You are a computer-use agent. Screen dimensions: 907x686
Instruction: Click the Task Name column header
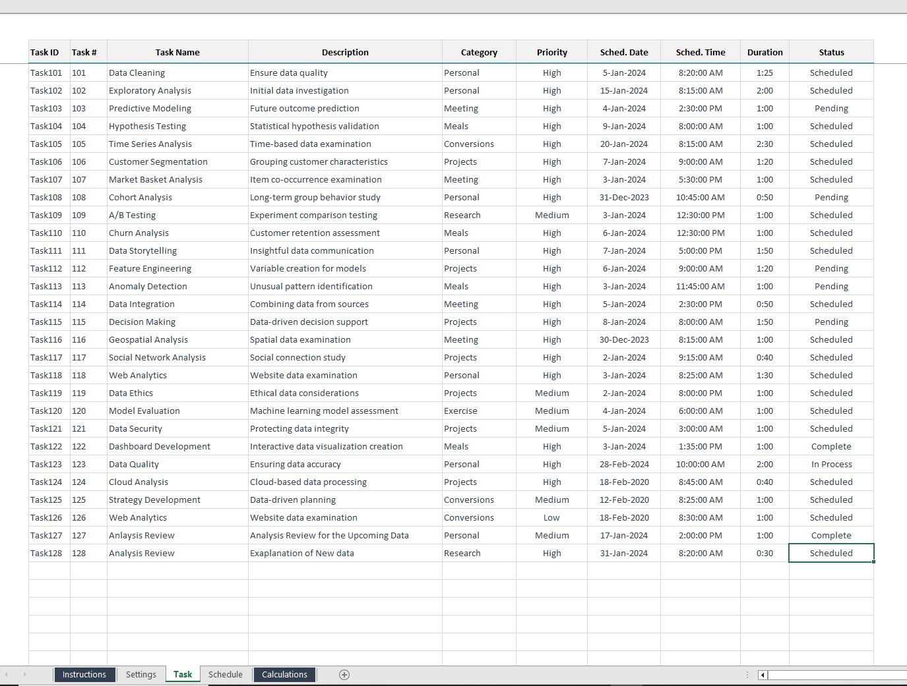177,52
